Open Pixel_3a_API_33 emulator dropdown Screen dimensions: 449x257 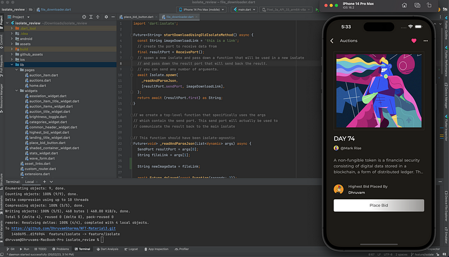click(x=286, y=10)
